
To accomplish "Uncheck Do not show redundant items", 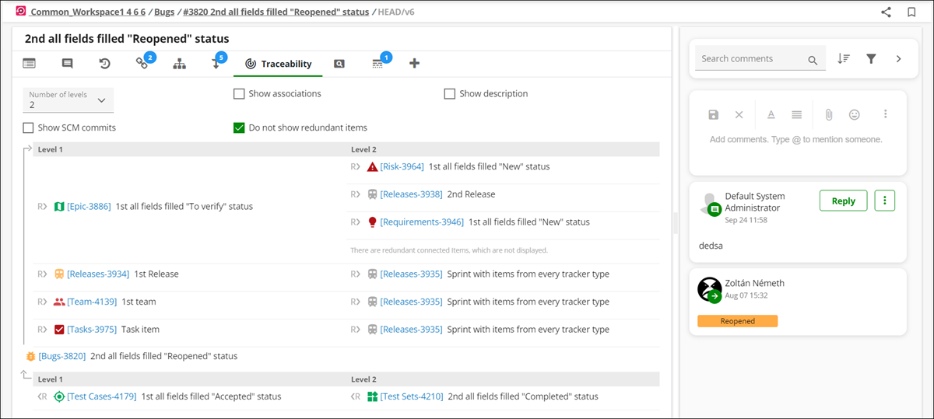I will click(239, 127).
